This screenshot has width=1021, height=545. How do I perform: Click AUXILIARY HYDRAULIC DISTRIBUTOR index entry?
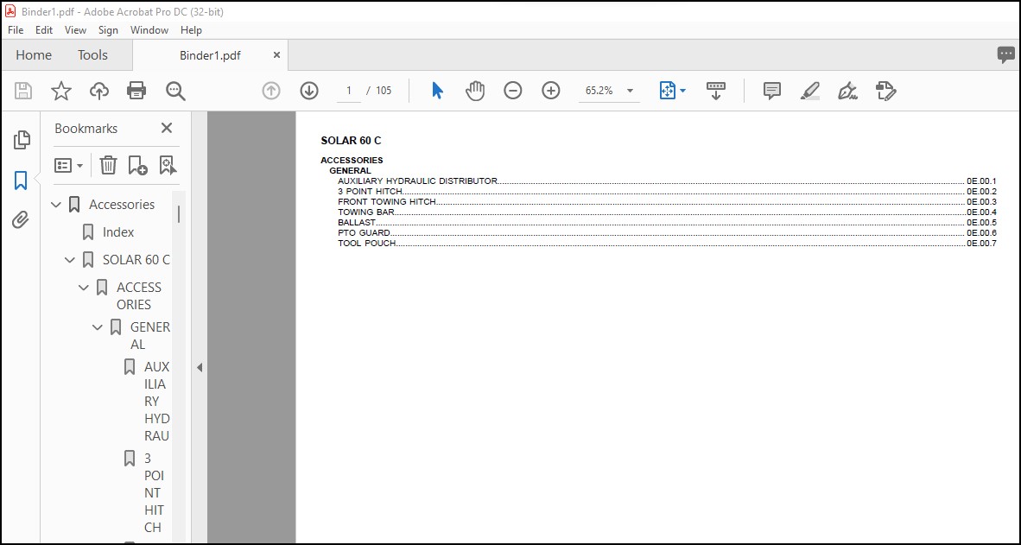[417, 181]
